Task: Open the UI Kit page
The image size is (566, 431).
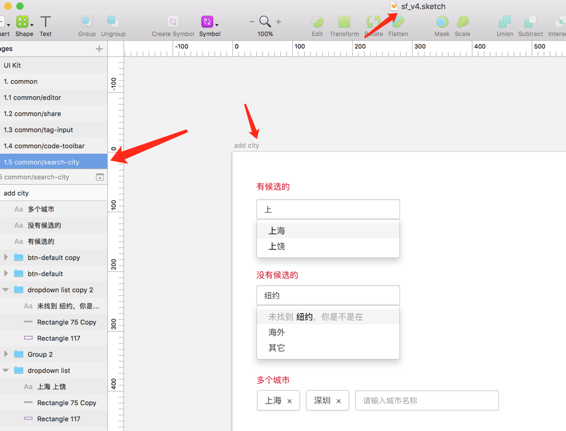Action: click(13, 65)
